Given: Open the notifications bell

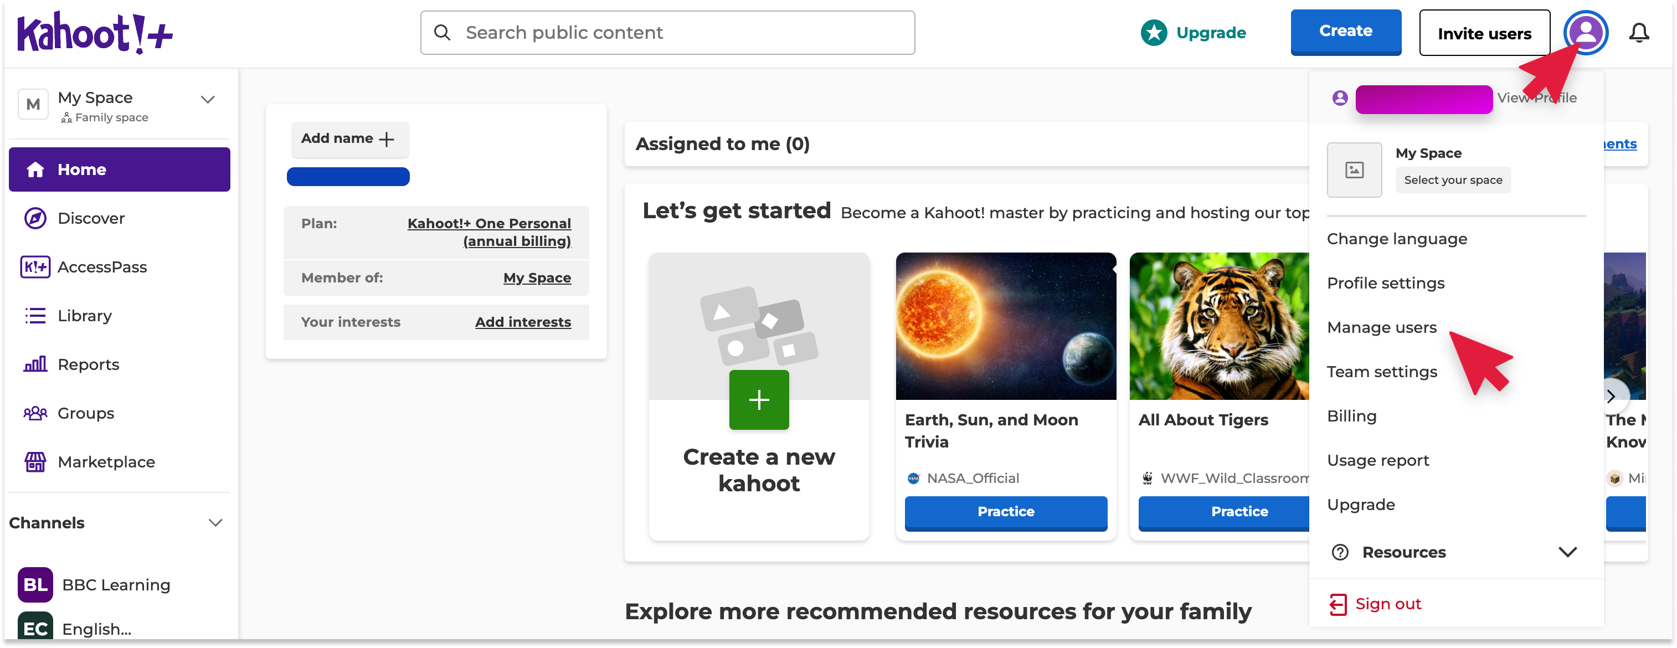Looking at the screenshot, I should click(x=1639, y=33).
